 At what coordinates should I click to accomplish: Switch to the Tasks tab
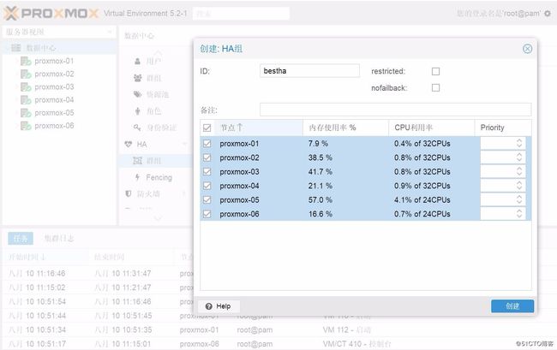click(x=21, y=238)
